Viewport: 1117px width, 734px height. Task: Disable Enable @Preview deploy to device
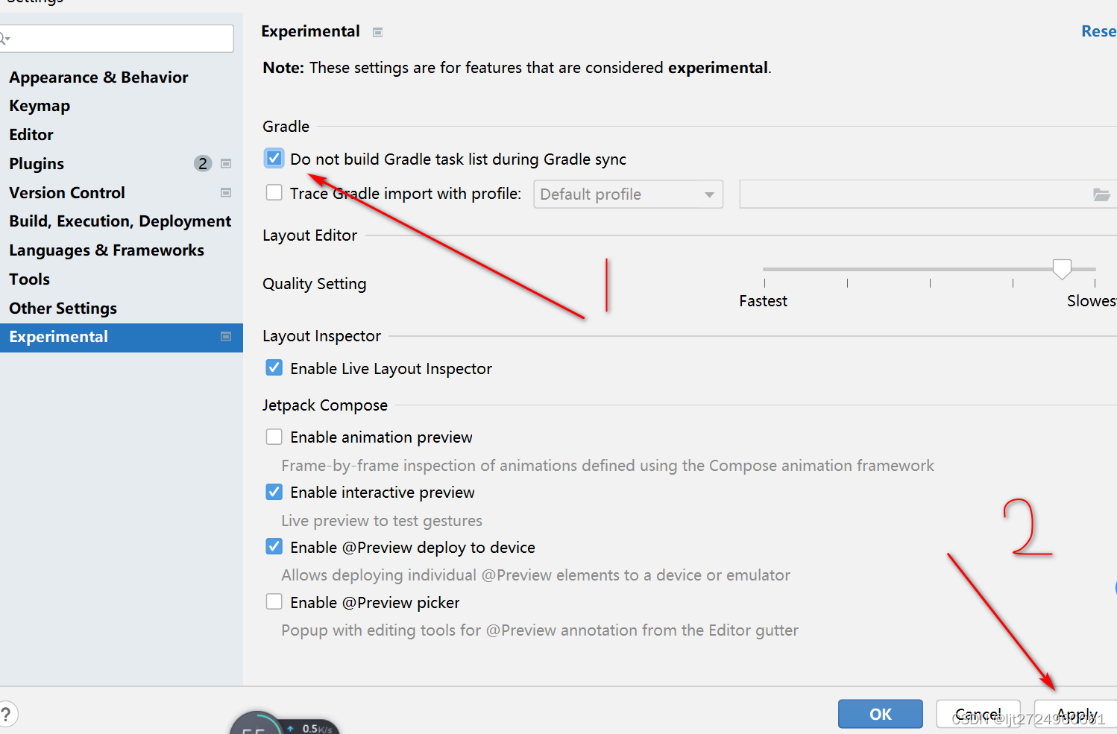(x=274, y=546)
